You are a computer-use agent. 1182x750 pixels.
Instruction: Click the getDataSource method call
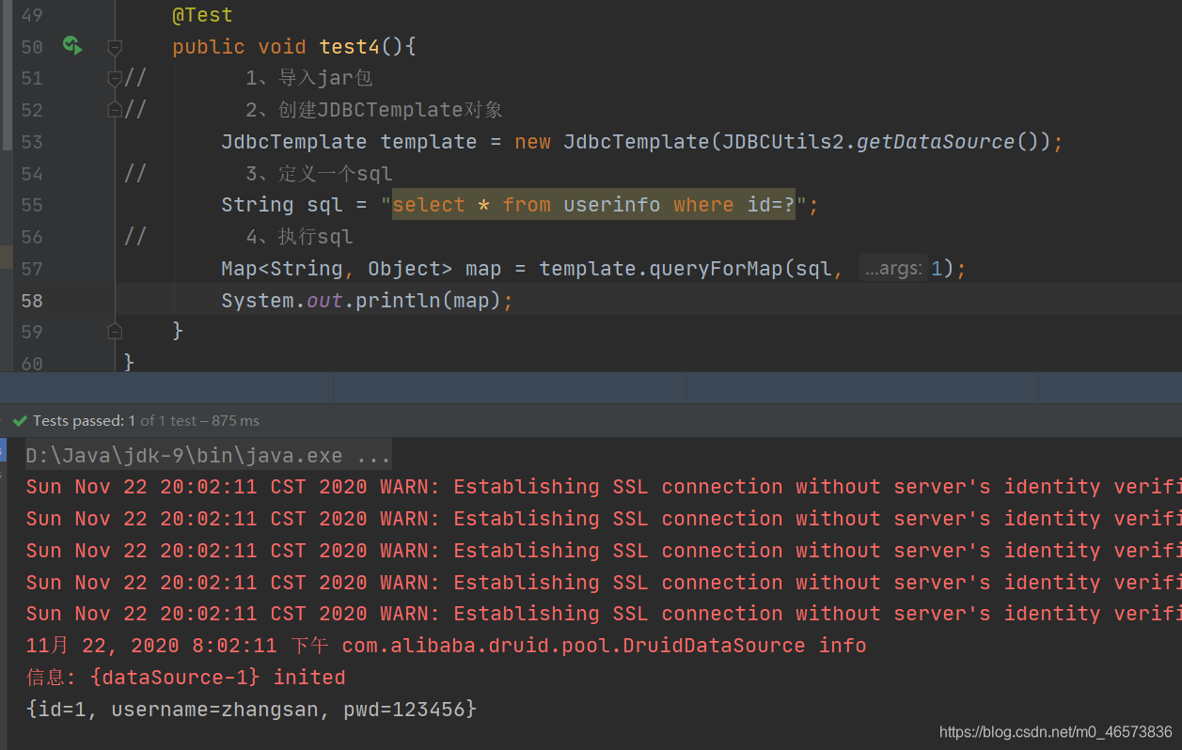point(936,142)
